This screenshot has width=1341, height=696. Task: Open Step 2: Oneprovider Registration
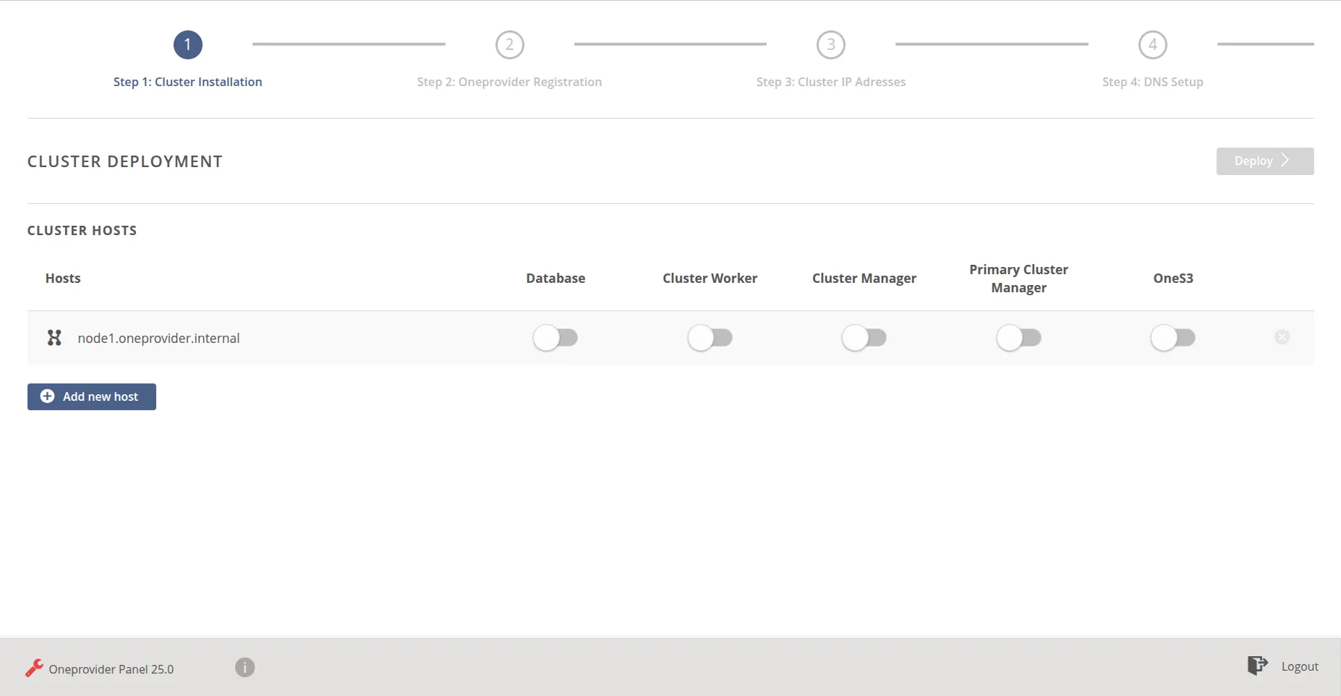pyautogui.click(x=509, y=82)
